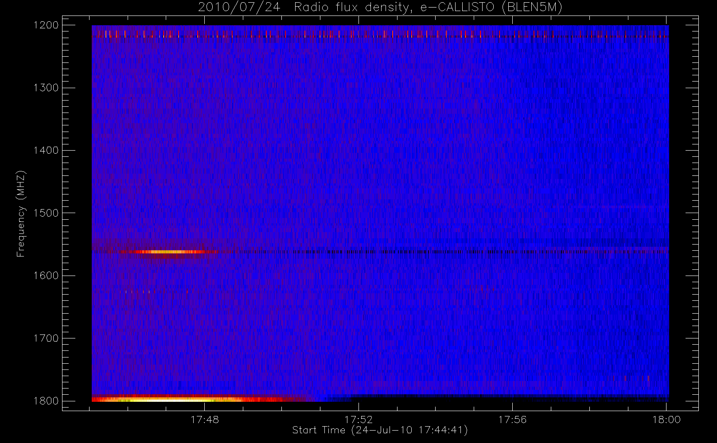Click the 17:56 time tick label

512,420
